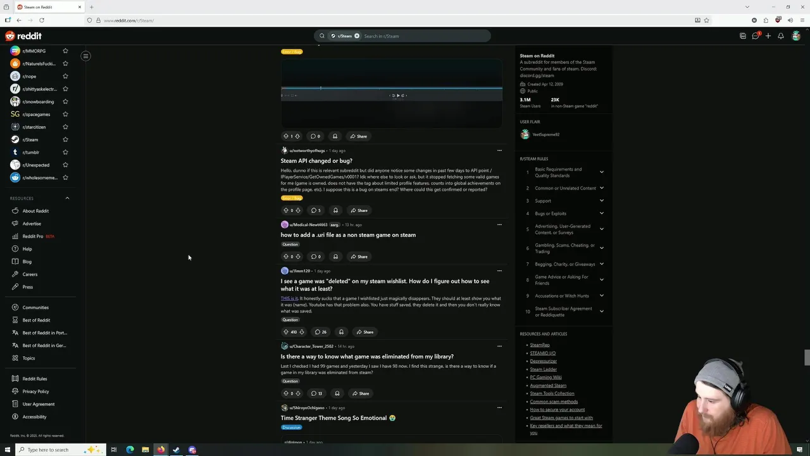
Task: Open the user avatar menu
Action: (x=796, y=36)
